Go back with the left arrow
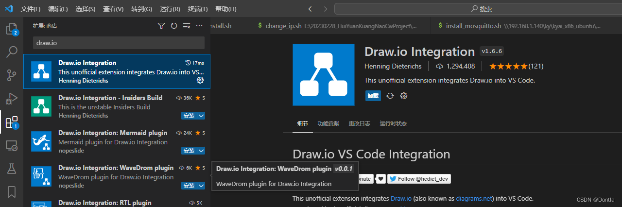 pos(311,9)
